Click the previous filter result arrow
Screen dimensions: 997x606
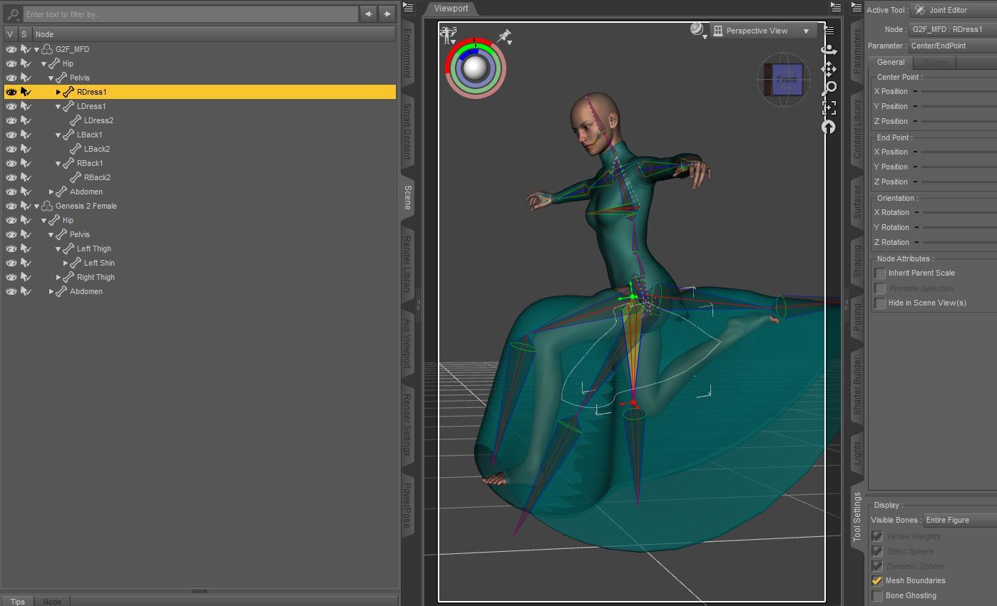368,14
